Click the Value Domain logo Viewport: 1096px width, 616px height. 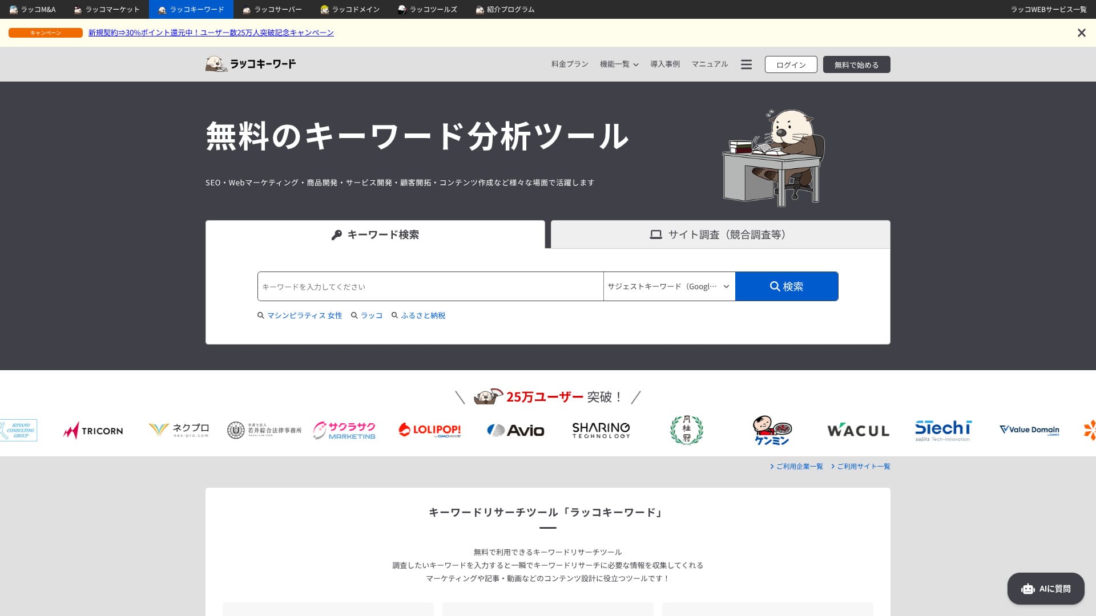pyautogui.click(x=1029, y=430)
